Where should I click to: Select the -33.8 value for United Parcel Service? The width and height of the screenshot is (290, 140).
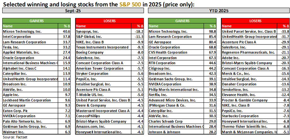pyautogui.click(x=285, y=32)
